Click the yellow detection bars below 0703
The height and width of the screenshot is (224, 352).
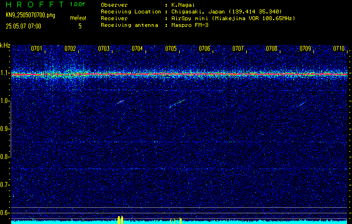coord(120,220)
